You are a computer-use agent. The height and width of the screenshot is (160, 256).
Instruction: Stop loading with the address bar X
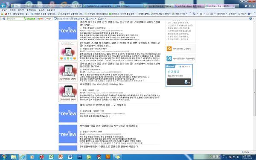(80, 6)
